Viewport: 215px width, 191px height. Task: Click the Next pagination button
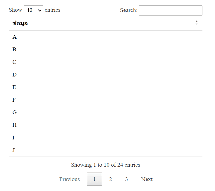pyautogui.click(x=147, y=179)
